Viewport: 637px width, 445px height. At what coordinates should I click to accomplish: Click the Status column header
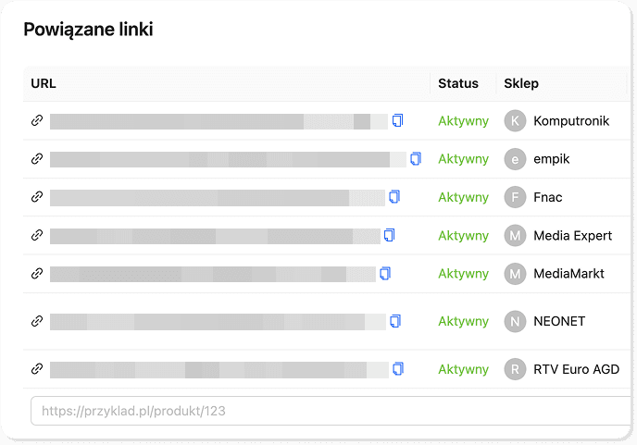[458, 83]
